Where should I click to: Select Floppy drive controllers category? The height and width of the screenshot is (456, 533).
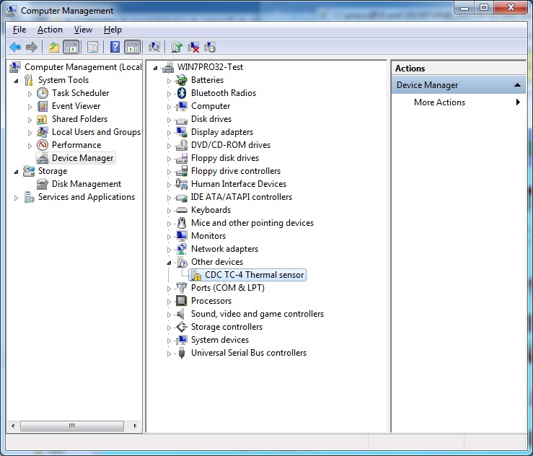tap(236, 171)
